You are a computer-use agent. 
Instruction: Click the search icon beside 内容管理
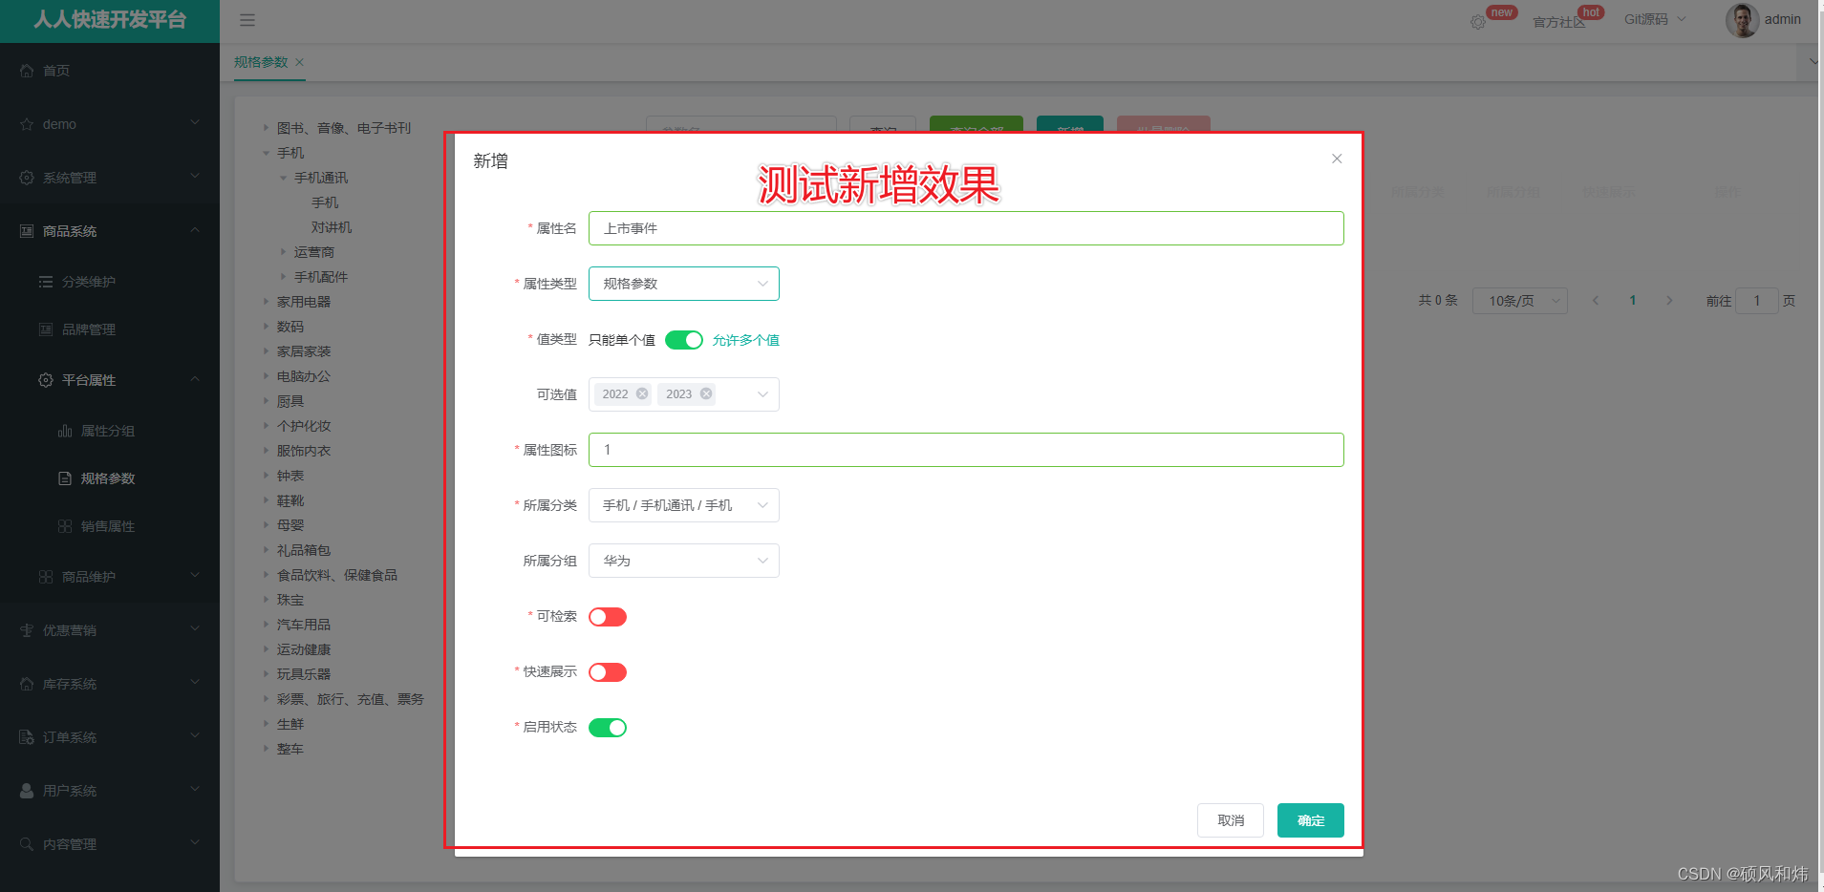tap(27, 844)
